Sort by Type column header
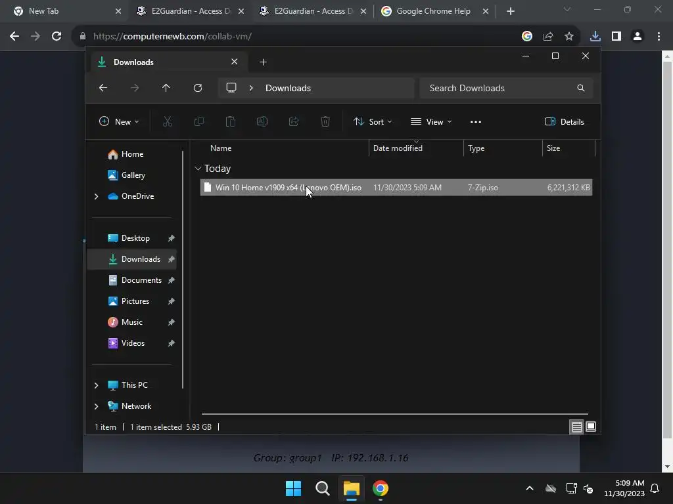The height and width of the screenshot is (504, 673). pyautogui.click(x=476, y=148)
